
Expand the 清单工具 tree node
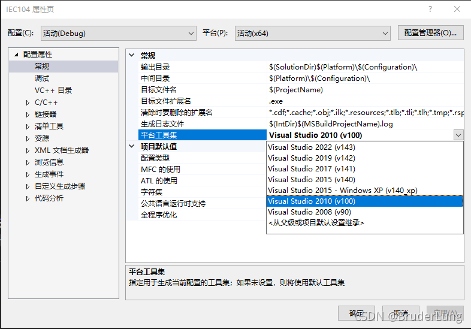click(28, 126)
